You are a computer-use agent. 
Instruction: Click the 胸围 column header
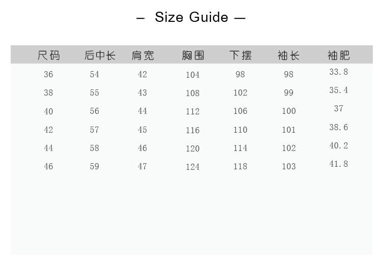click(x=193, y=55)
